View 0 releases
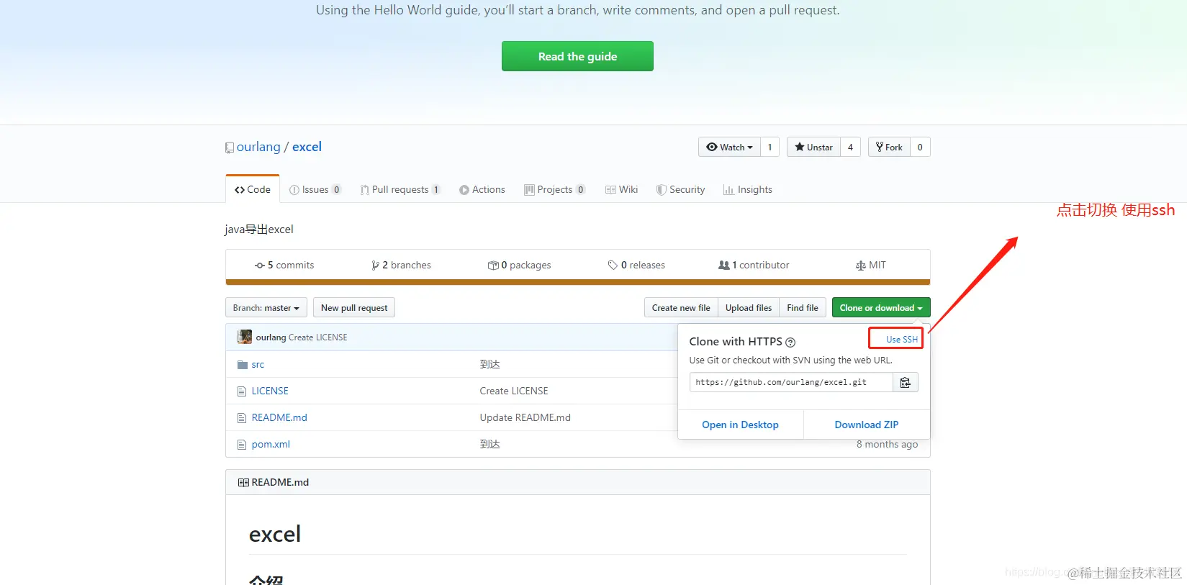1187x585 pixels. pos(636,265)
